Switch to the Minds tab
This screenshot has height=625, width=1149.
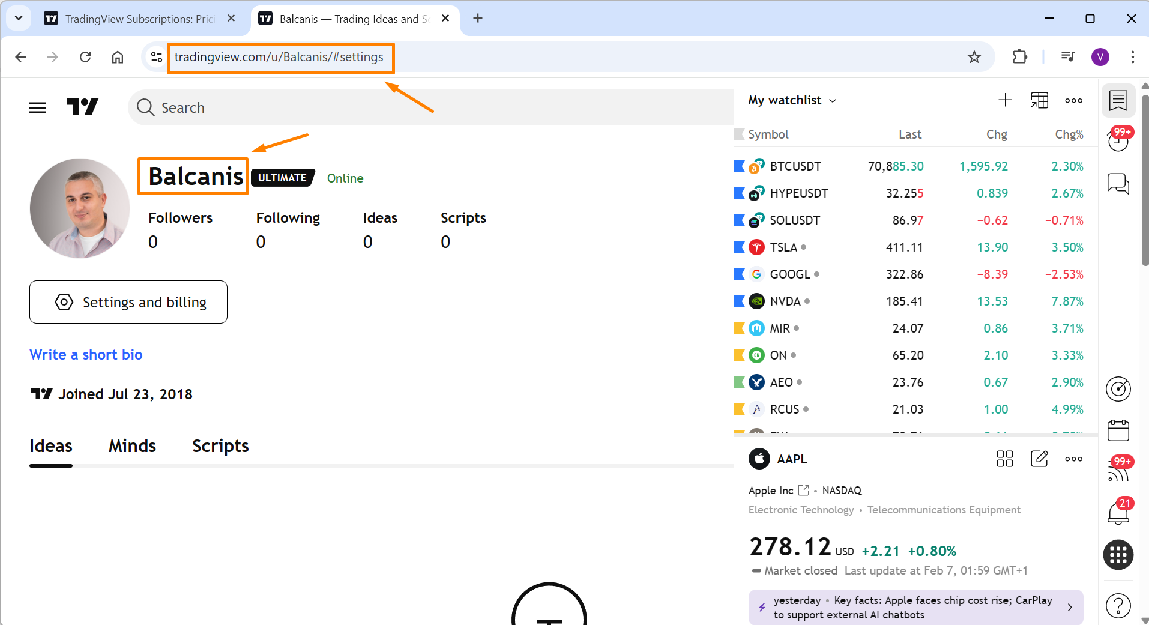[132, 445]
